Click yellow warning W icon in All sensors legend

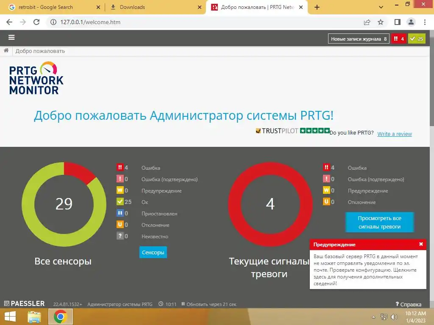tap(120, 190)
